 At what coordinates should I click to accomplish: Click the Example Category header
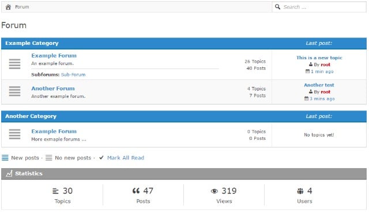click(32, 43)
